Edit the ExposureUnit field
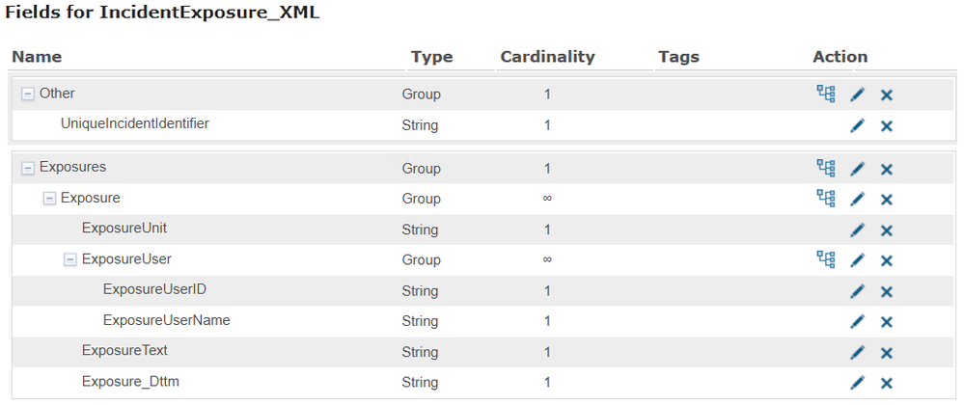 click(x=857, y=230)
